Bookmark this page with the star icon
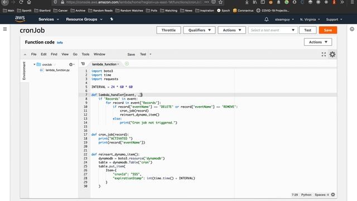The image size is (357, 201). [220, 2]
